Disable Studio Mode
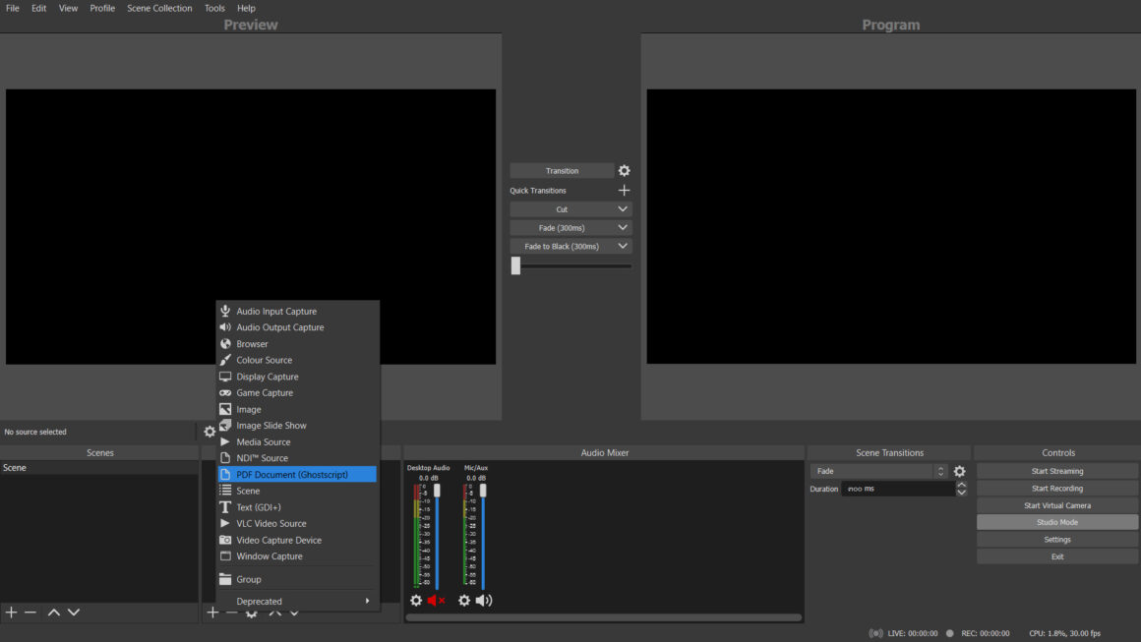This screenshot has height=642, width=1141. [x=1056, y=521]
